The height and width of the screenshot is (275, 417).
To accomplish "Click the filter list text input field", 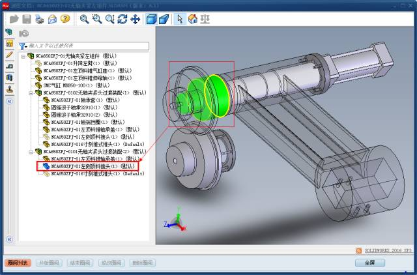I will [85, 46].
